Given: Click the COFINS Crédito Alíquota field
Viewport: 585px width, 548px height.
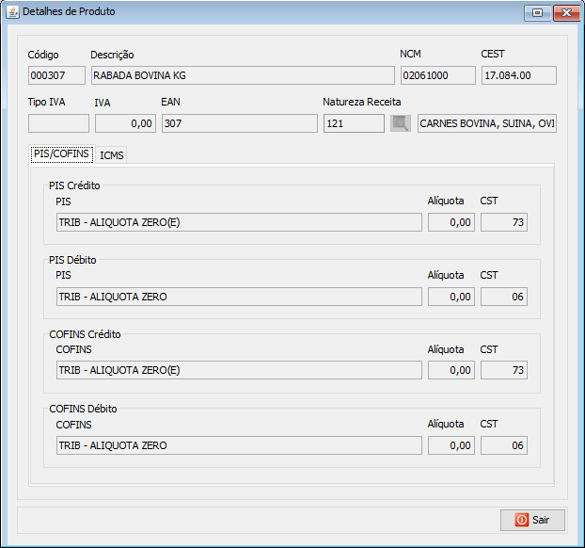Looking at the screenshot, I should 451,370.
